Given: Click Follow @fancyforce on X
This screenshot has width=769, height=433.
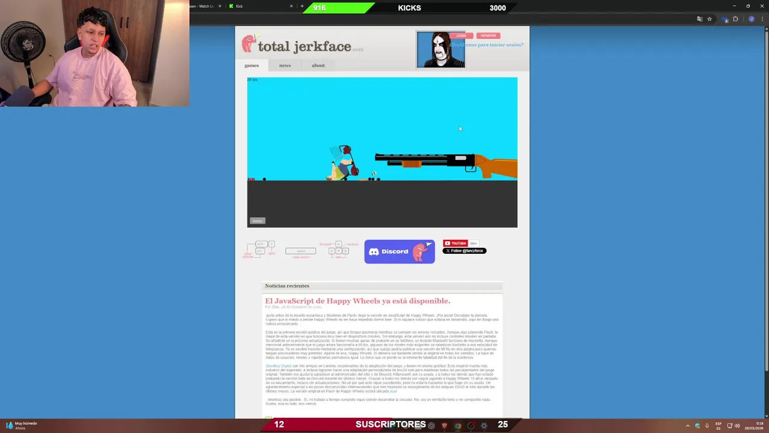Looking at the screenshot, I should click(464, 251).
